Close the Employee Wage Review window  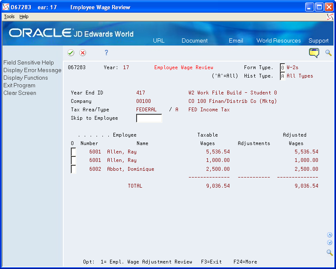click(329, 7)
